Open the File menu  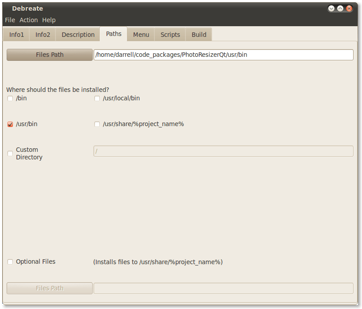pyautogui.click(x=10, y=20)
